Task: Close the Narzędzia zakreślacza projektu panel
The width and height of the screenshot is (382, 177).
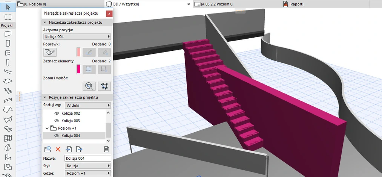Action: 109,14
